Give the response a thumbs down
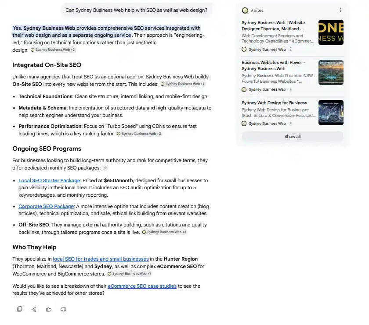The height and width of the screenshot is (325, 369). 63,310
